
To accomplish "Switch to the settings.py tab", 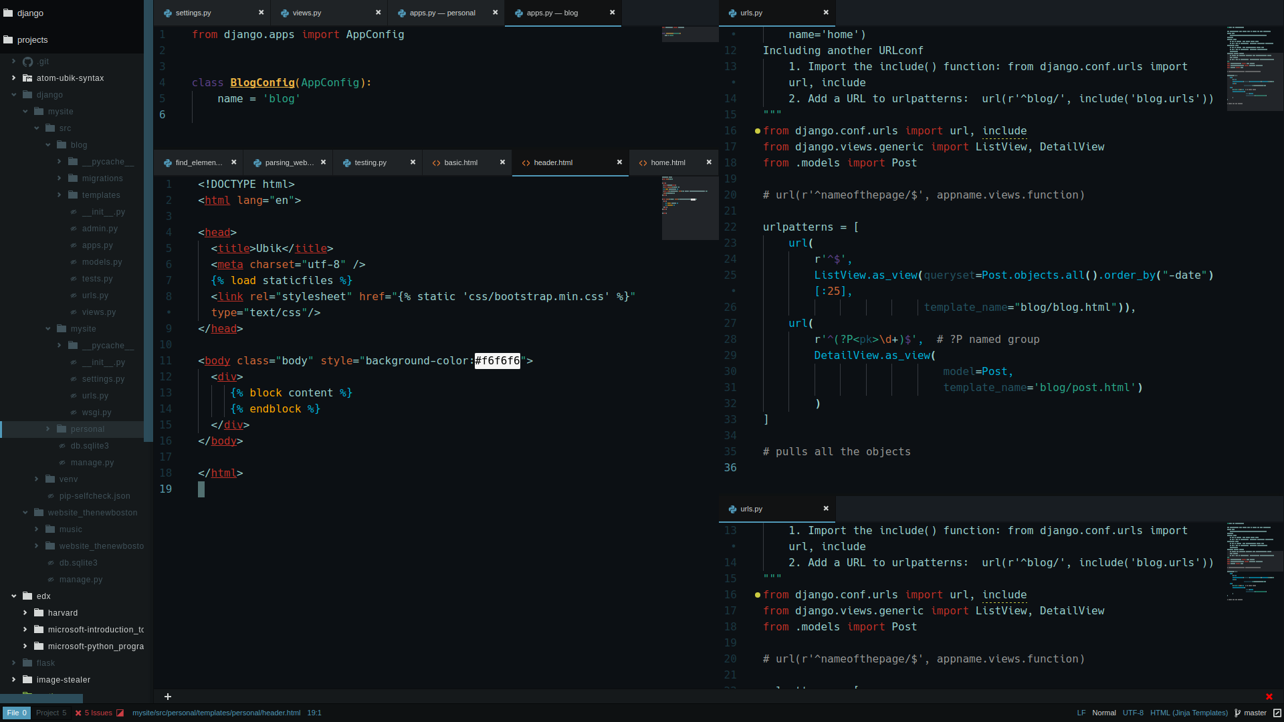I will [x=194, y=12].
